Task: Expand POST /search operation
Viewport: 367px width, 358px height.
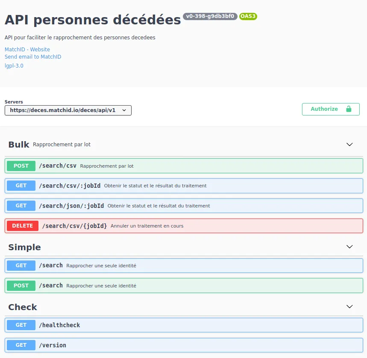Action: coord(184,286)
